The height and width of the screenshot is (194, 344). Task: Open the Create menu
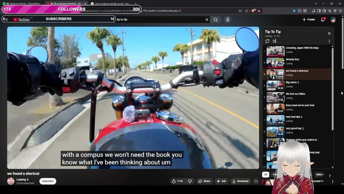(309, 19)
